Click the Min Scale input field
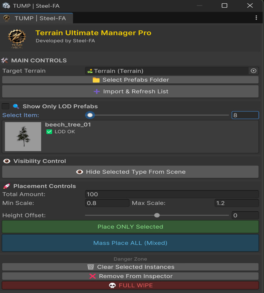This screenshot has width=264, height=293. tap(107, 203)
